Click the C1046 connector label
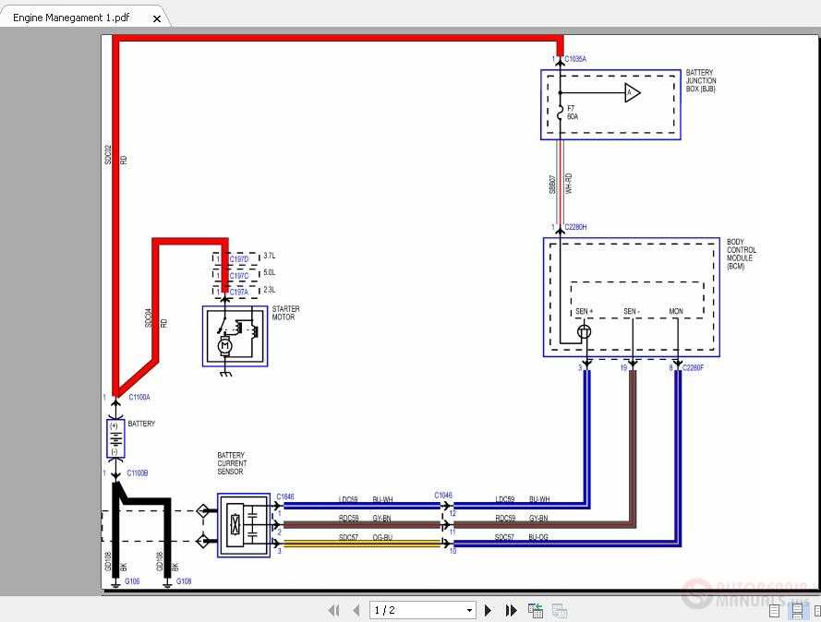Screen dimensions: 821x622 pos(443,495)
